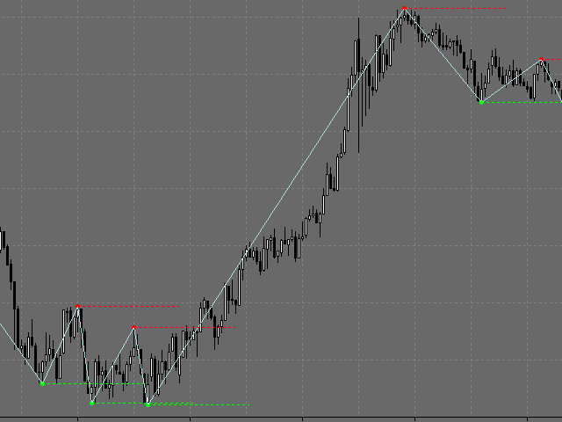Click the green dashed support line at upper right

pyautogui.click(x=523, y=103)
